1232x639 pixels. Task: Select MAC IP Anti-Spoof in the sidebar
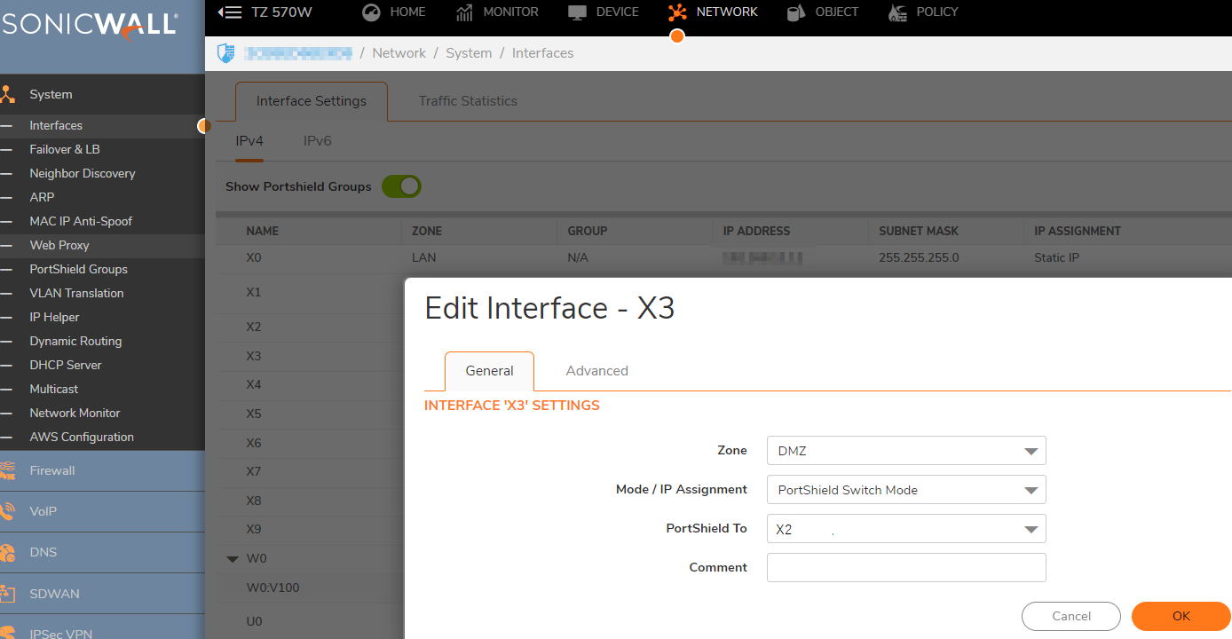[81, 221]
